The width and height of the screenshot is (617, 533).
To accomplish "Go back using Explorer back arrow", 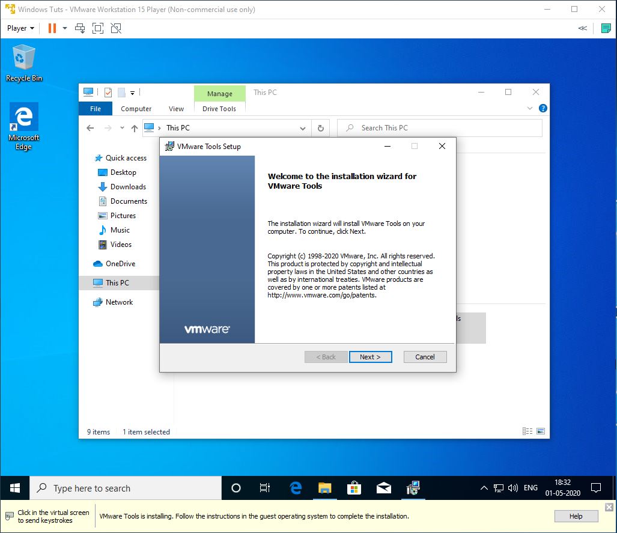I will tap(90, 128).
